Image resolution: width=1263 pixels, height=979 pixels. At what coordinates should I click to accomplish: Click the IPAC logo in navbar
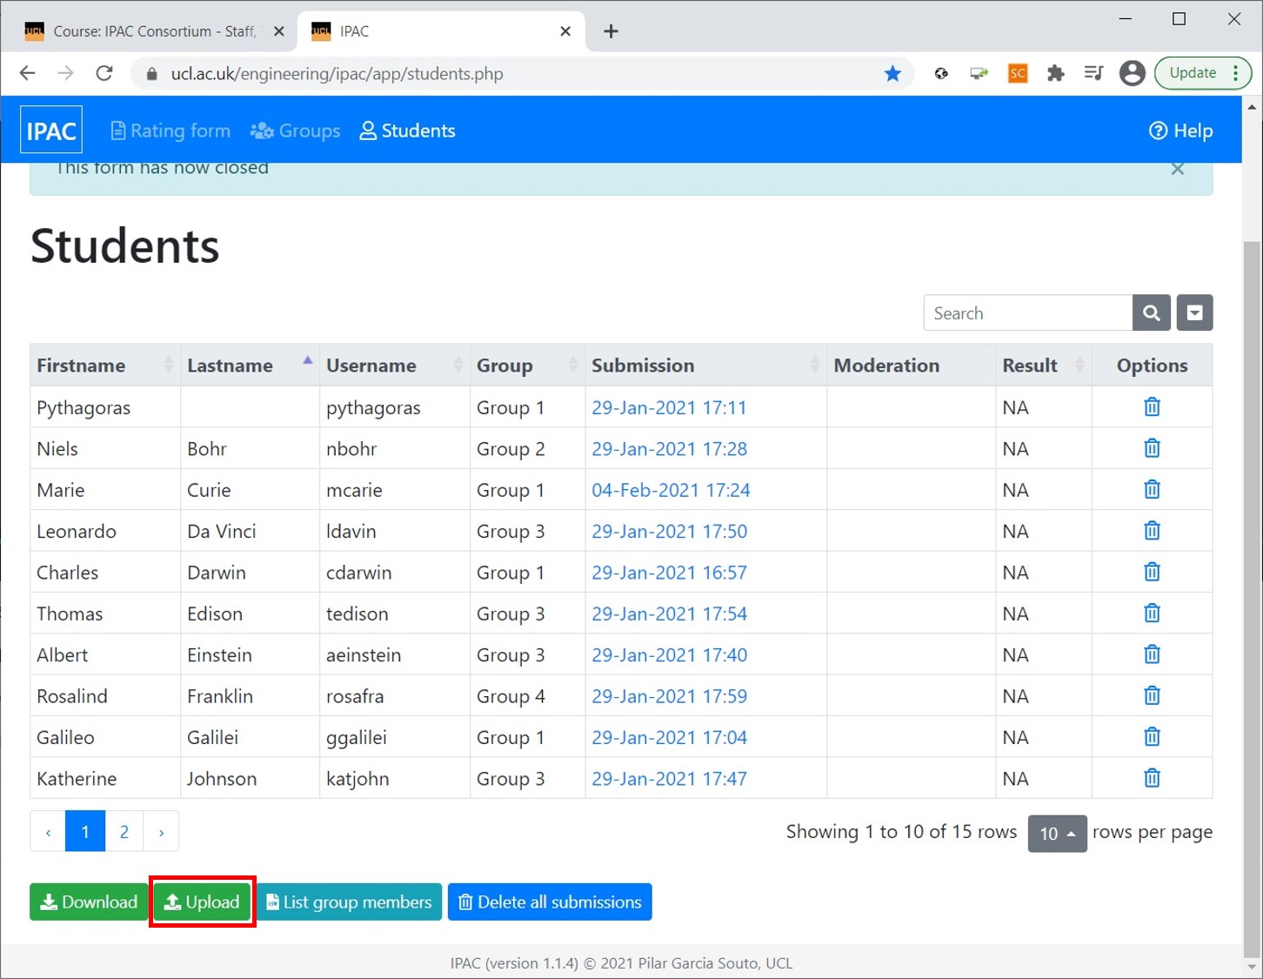tap(51, 131)
